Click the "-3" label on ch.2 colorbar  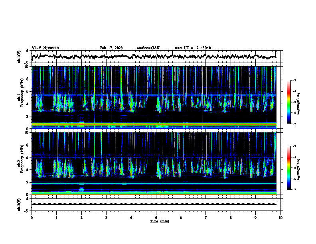tap(294, 146)
